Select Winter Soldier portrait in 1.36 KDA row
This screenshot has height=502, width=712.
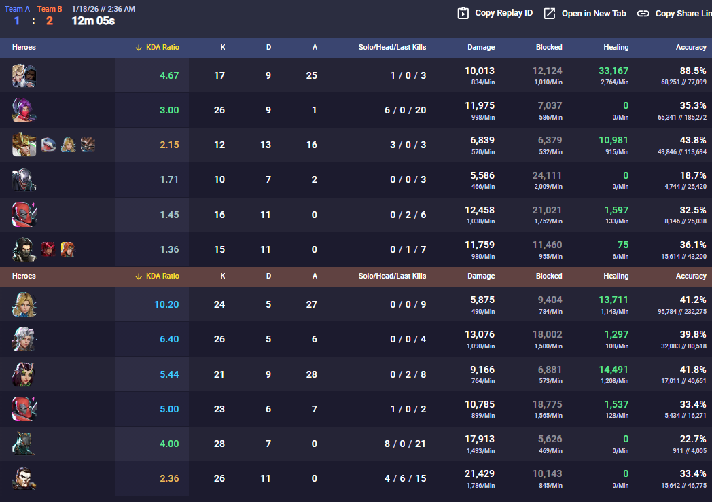click(24, 249)
